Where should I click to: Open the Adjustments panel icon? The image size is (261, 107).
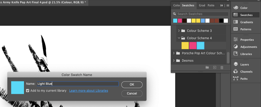point(236,47)
